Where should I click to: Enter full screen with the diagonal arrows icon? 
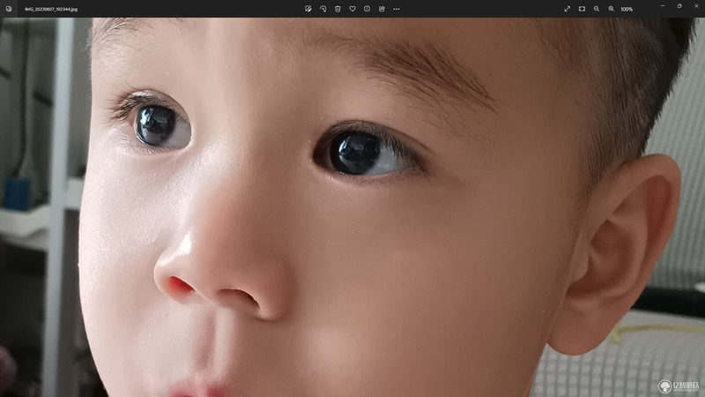(567, 9)
